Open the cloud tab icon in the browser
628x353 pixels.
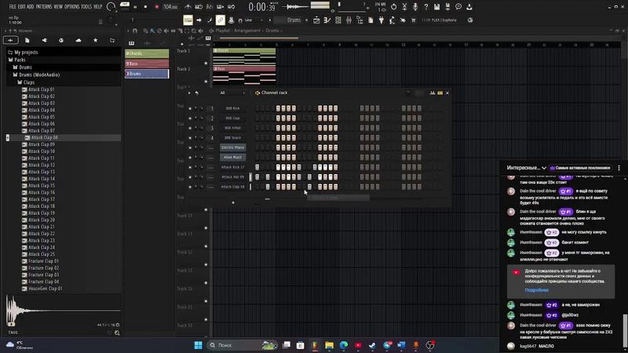pos(78,39)
